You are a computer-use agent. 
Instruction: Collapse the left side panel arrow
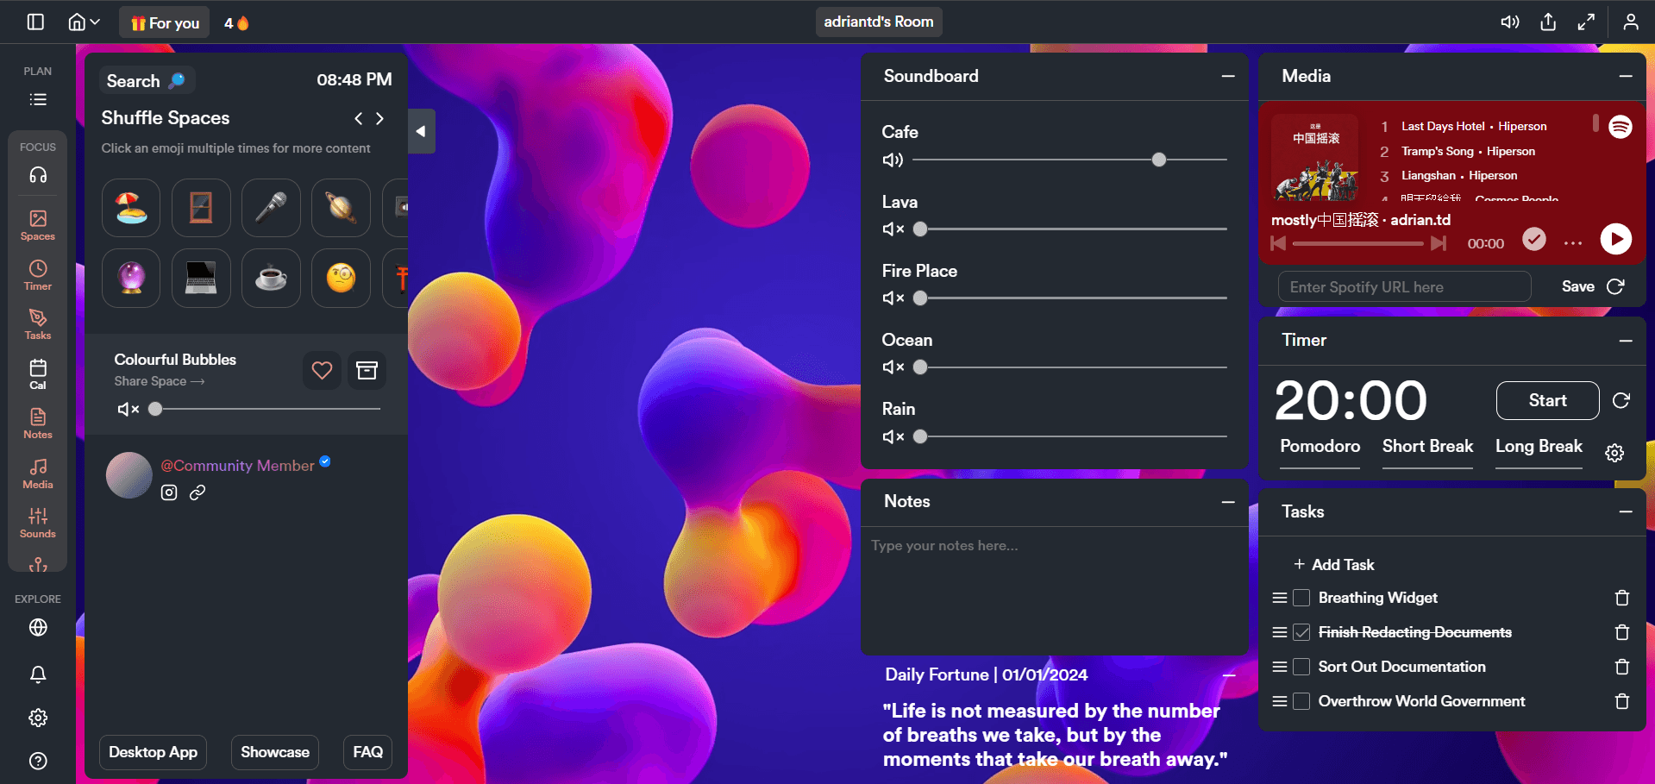(x=421, y=131)
